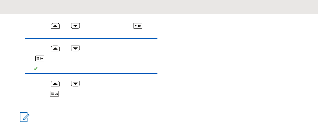Click the down arrow key in the middle step

coord(76,48)
